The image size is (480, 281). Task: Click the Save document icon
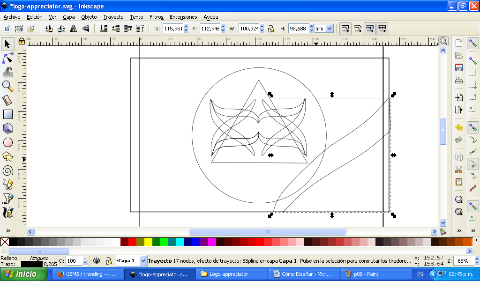(x=458, y=67)
